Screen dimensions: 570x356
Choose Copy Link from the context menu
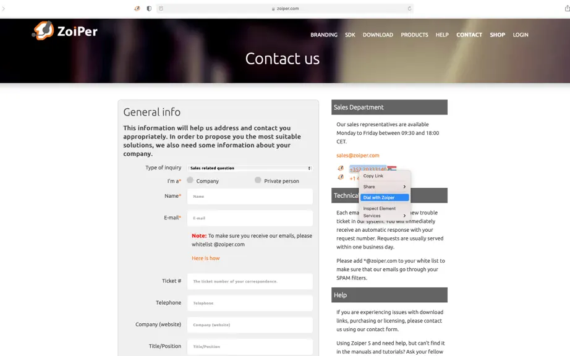point(385,176)
